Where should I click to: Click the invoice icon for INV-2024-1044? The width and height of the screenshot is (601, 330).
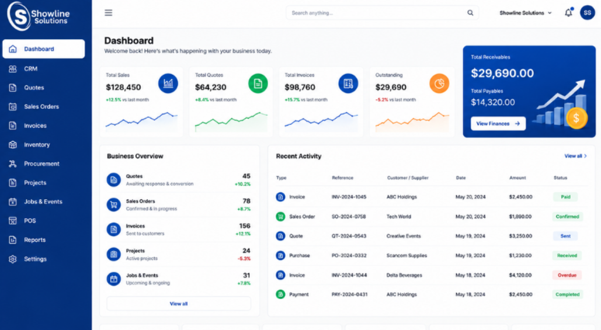[x=280, y=275]
